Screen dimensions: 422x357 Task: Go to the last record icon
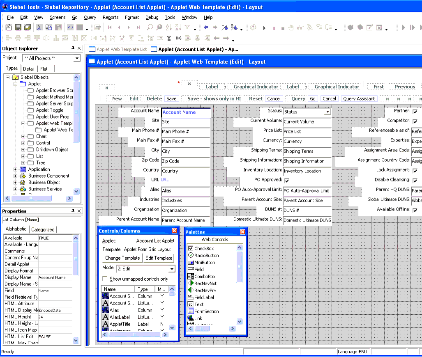tap(138, 27)
